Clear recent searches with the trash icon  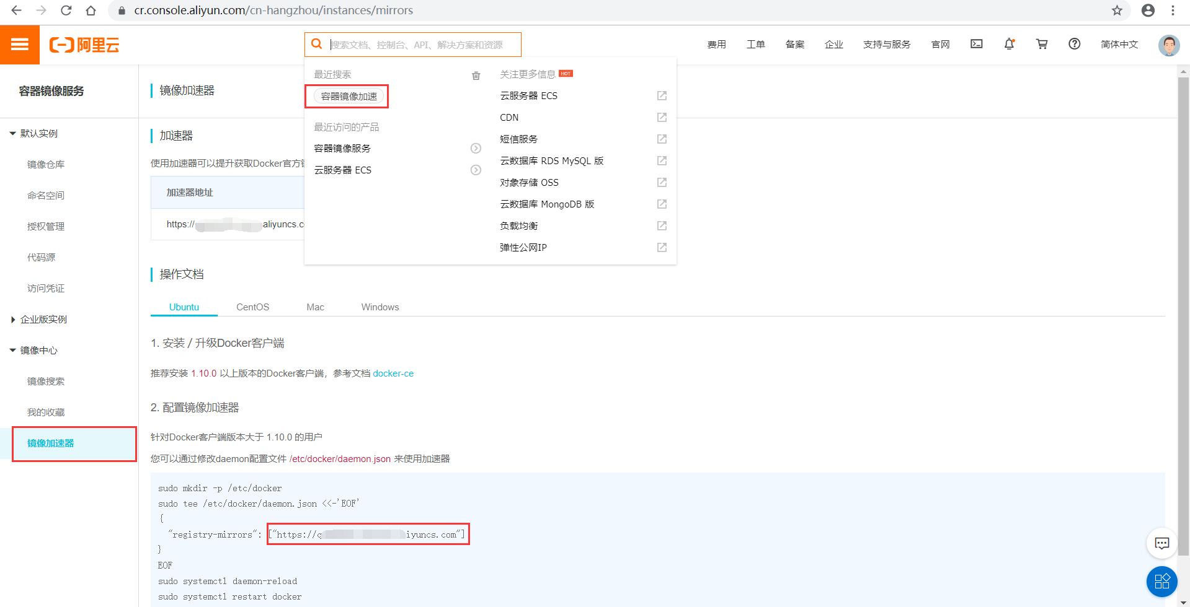coord(476,76)
